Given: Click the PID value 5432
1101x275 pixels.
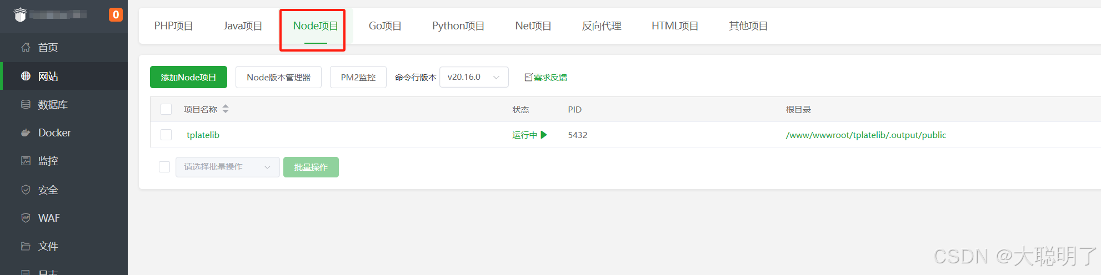Looking at the screenshot, I should [x=578, y=135].
